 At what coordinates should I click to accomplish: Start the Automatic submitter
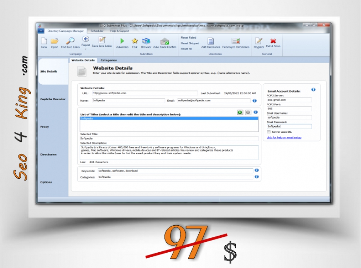(x=122, y=41)
